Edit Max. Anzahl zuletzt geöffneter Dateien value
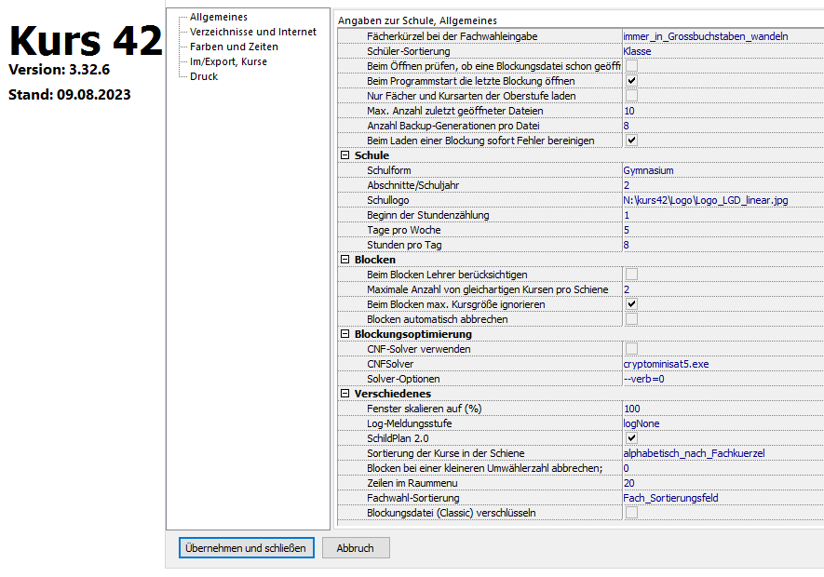This screenshot has height=577, width=824. tap(723, 111)
